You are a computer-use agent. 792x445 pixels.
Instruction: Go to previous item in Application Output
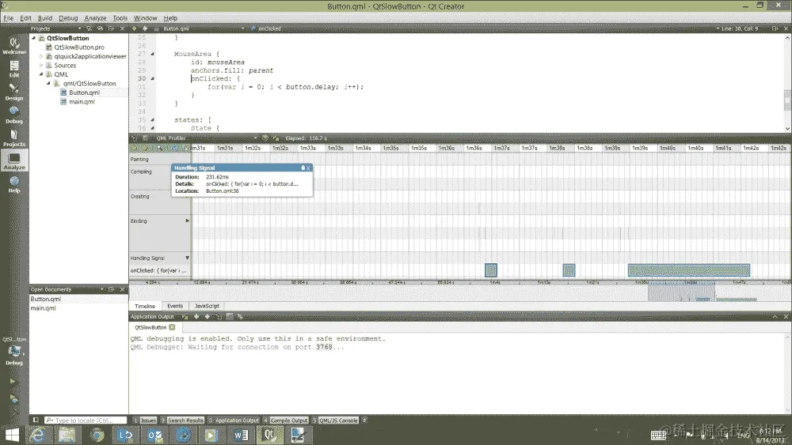coord(196,316)
